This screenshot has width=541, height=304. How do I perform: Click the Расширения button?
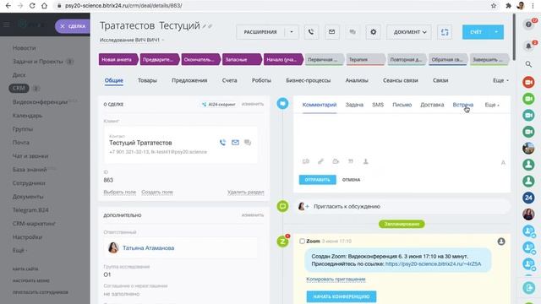coord(260,32)
